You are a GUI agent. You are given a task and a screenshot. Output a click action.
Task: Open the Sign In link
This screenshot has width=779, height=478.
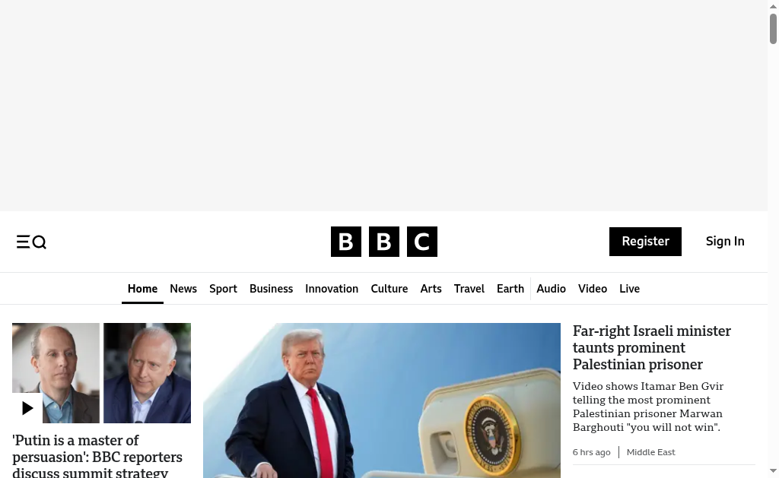pyautogui.click(x=725, y=241)
